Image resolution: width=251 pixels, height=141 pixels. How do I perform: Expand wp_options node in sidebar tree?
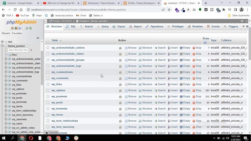pos(6,89)
